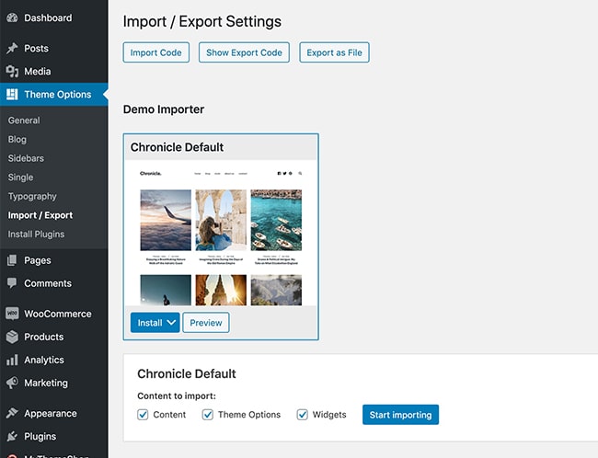The width and height of the screenshot is (598, 458).
Task: Click the Import Code button
Action: 156,52
